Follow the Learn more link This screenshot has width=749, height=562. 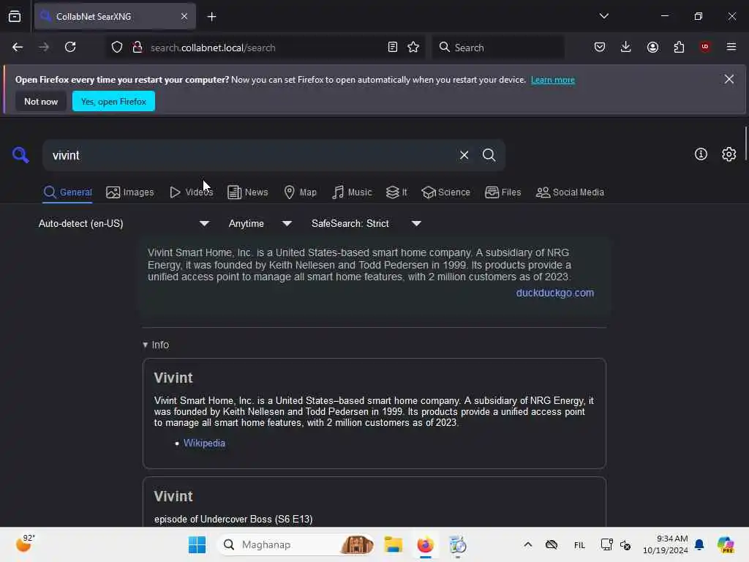(553, 80)
